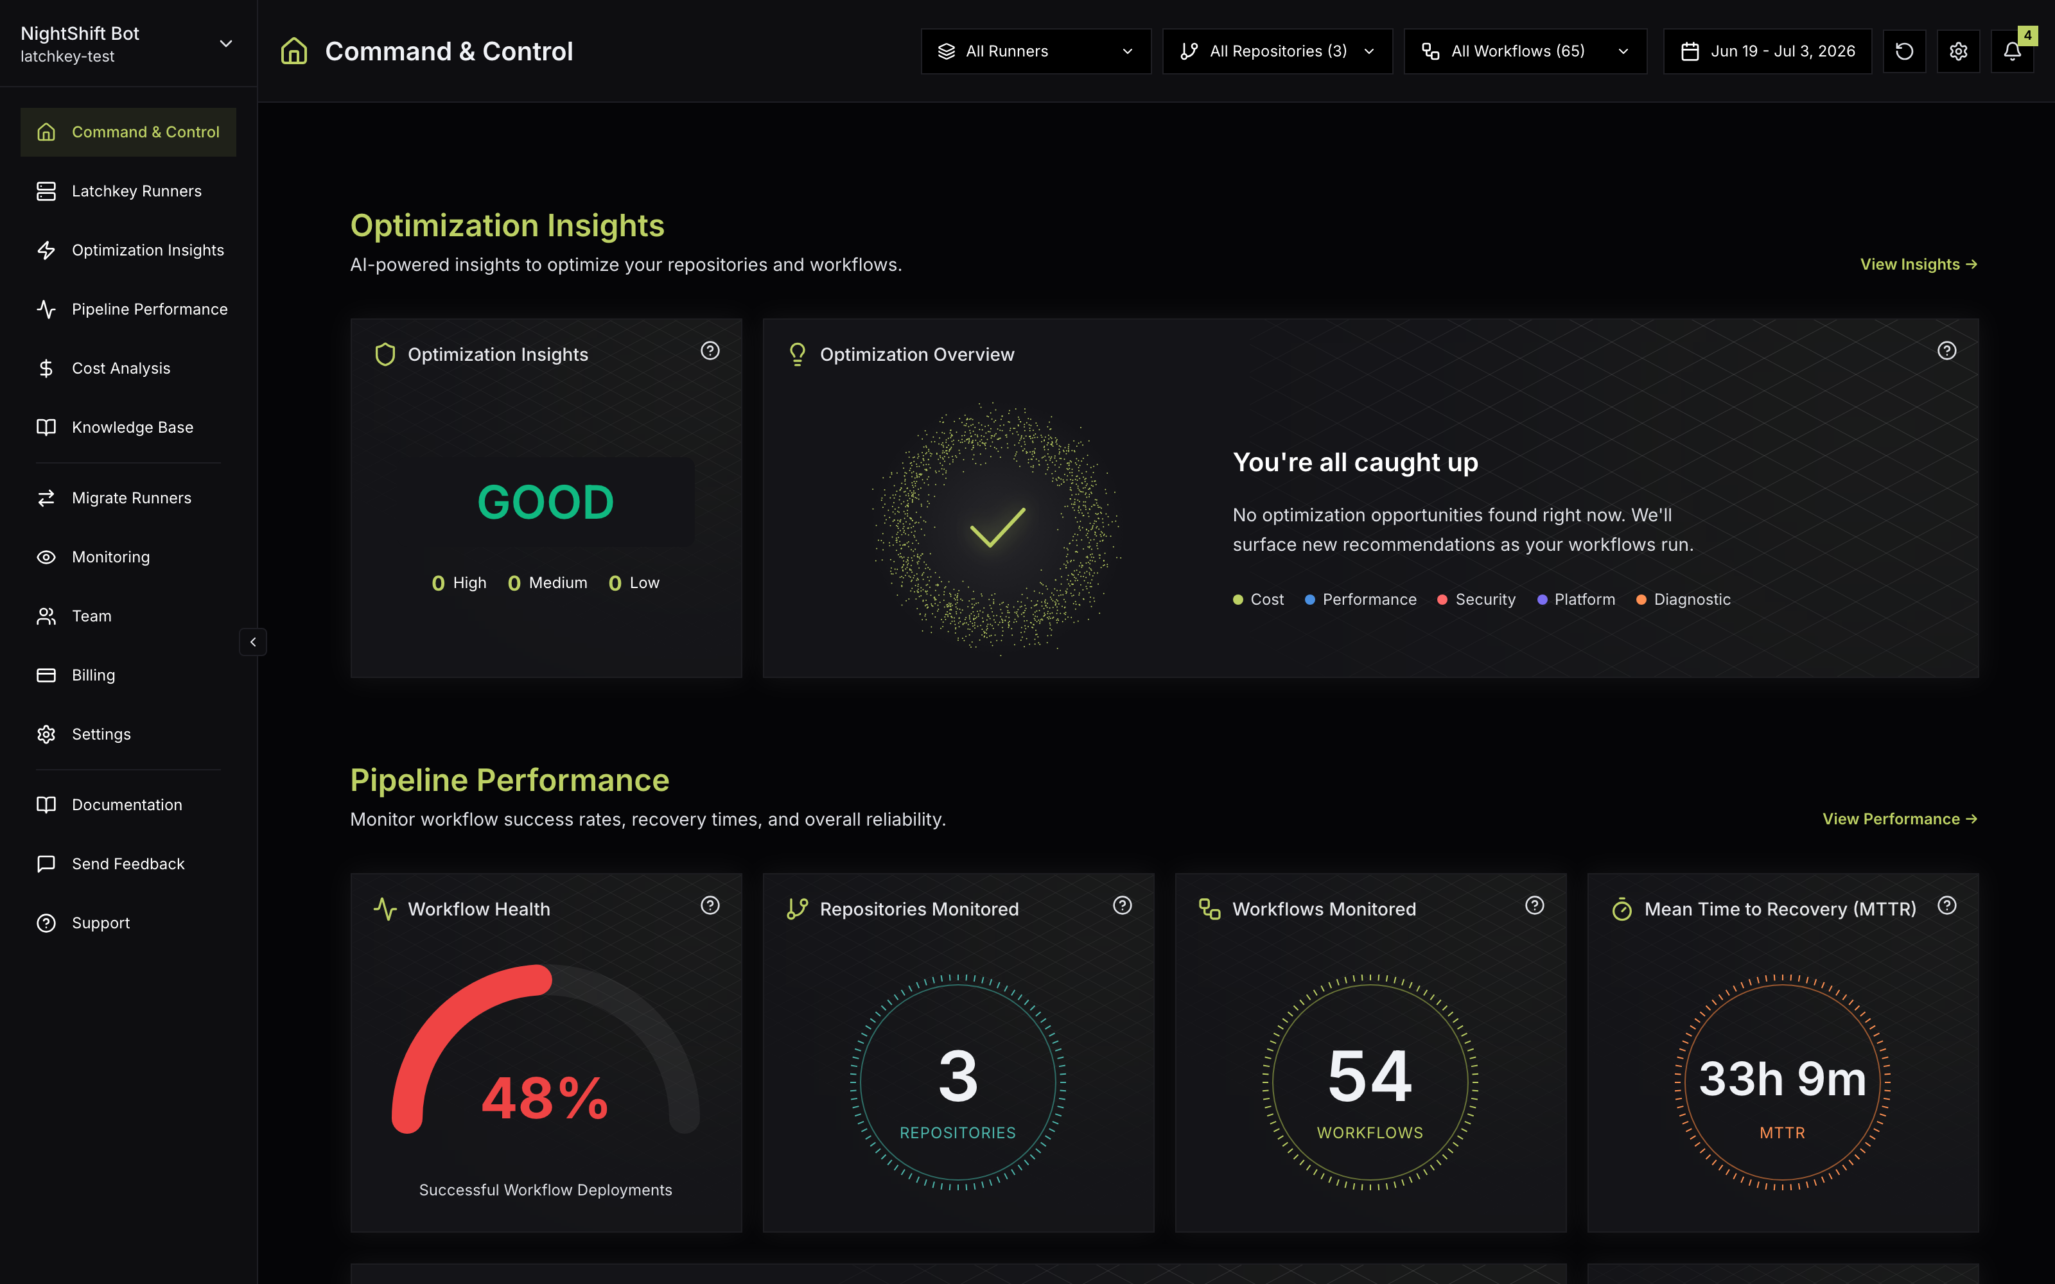The width and height of the screenshot is (2055, 1284).
Task: Open help for the Workflow Health card
Action: pyautogui.click(x=710, y=905)
